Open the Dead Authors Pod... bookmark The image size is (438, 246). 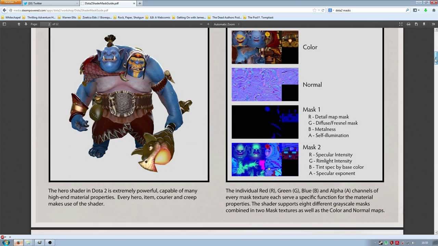(224, 17)
